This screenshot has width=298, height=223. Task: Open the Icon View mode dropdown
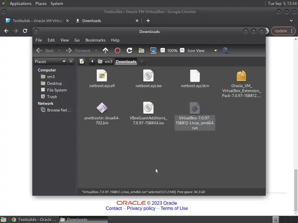click(x=202, y=51)
